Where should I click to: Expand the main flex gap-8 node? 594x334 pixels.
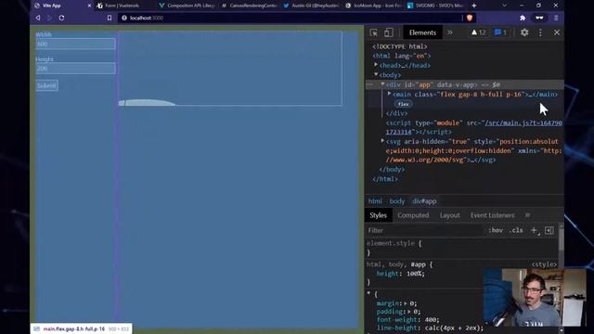pos(390,94)
